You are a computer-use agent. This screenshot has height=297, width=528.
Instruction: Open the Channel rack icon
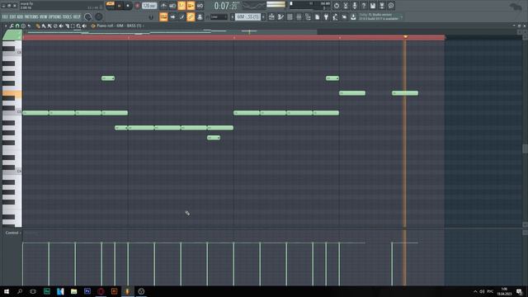[x=290, y=16]
